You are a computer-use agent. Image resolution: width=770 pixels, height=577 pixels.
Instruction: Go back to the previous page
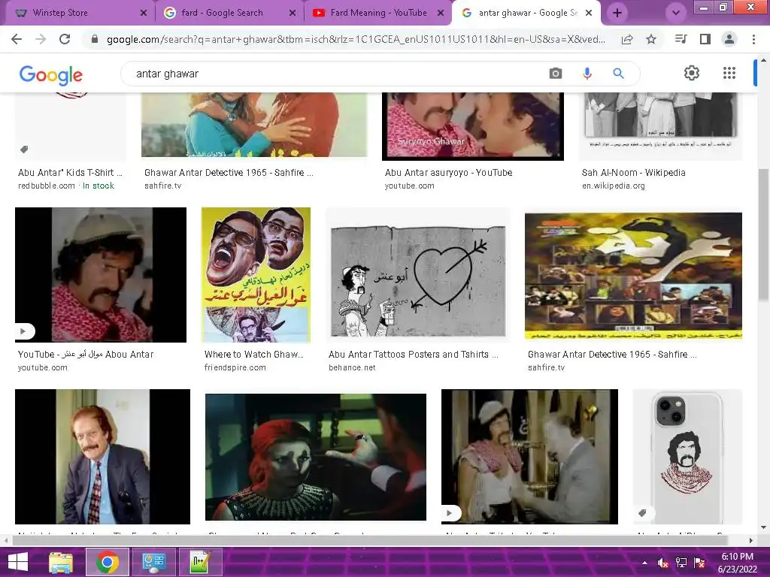click(17, 39)
